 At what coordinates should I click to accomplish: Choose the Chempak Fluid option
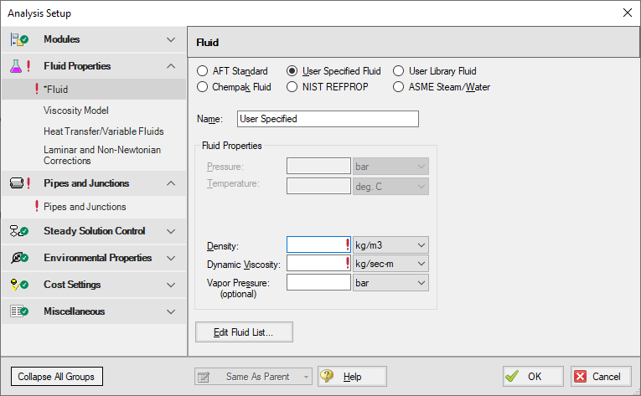[202, 86]
